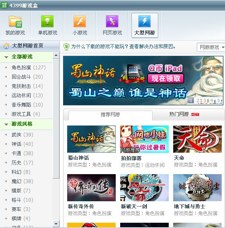
Task: Click the 地下城与勇士 game title
Action: pos(189,207)
